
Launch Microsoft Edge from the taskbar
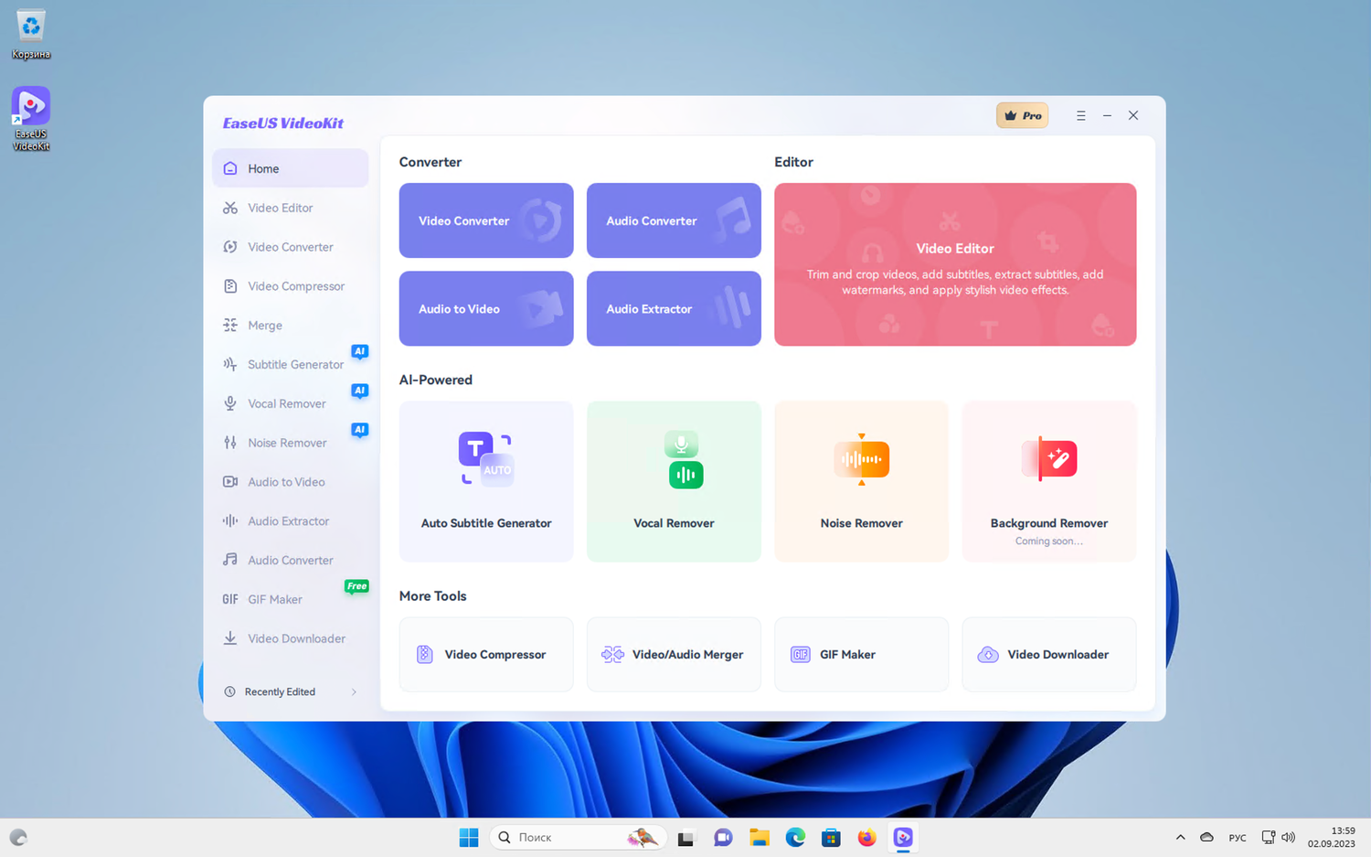point(795,837)
